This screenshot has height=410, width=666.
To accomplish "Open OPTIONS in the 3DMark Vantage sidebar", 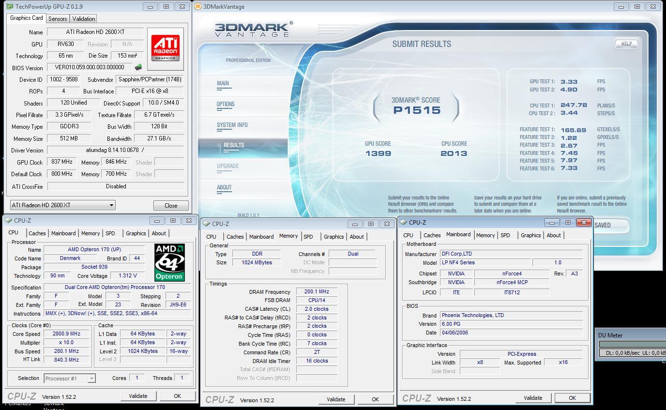I will click(x=226, y=104).
